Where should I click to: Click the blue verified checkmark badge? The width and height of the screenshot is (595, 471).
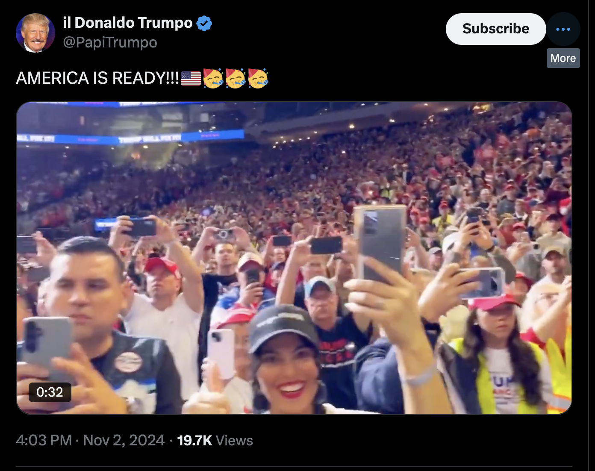click(x=204, y=23)
